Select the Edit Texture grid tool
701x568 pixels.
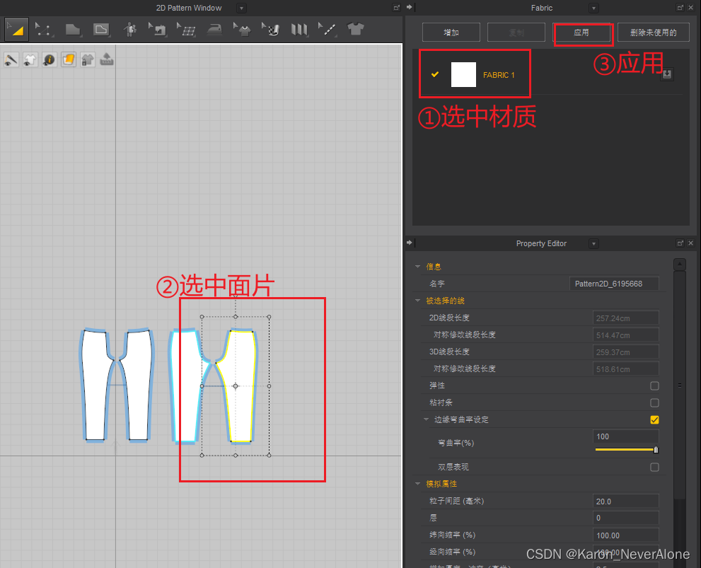[186, 30]
